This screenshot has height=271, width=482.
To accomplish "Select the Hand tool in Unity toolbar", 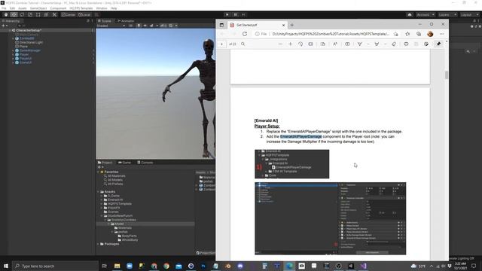I will [6, 14].
